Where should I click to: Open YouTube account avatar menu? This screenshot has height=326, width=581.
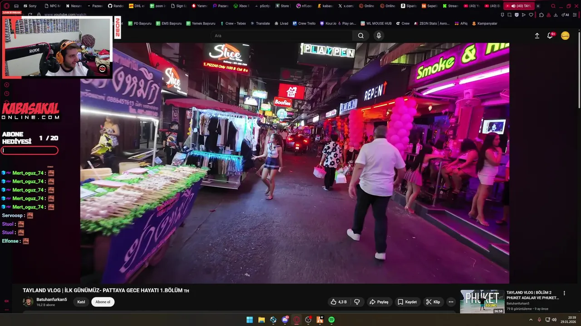pyautogui.click(x=565, y=36)
